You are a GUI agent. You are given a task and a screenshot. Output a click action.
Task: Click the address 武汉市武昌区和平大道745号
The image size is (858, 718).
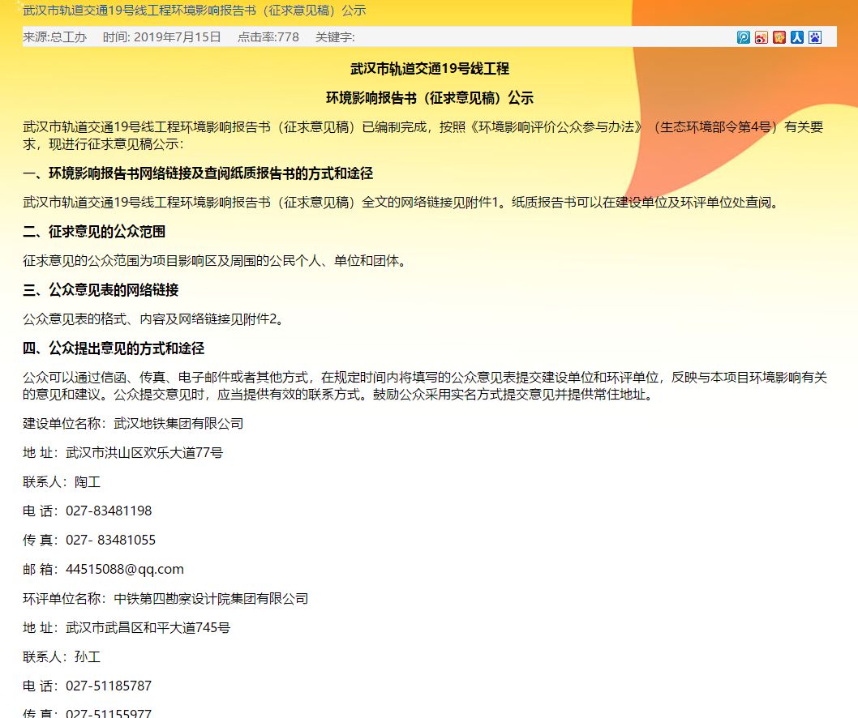(148, 628)
